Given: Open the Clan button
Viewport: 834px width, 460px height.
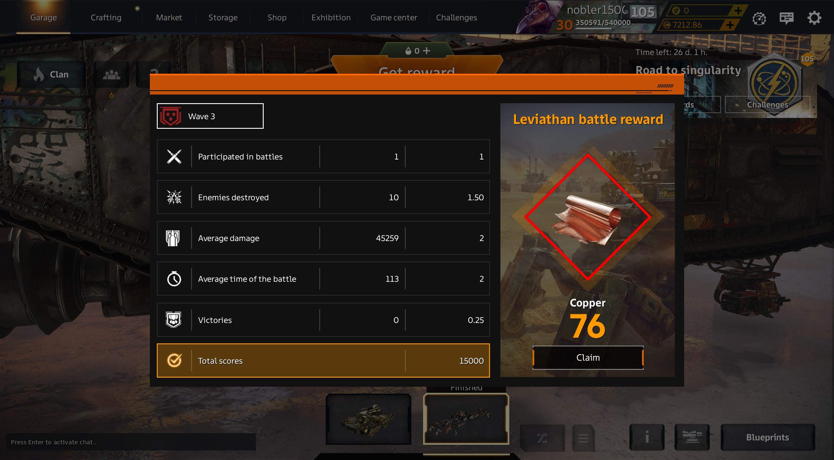Looking at the screenshot, I should point(50,75).
